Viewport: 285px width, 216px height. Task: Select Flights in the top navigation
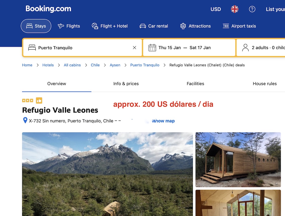click(69, 26)
